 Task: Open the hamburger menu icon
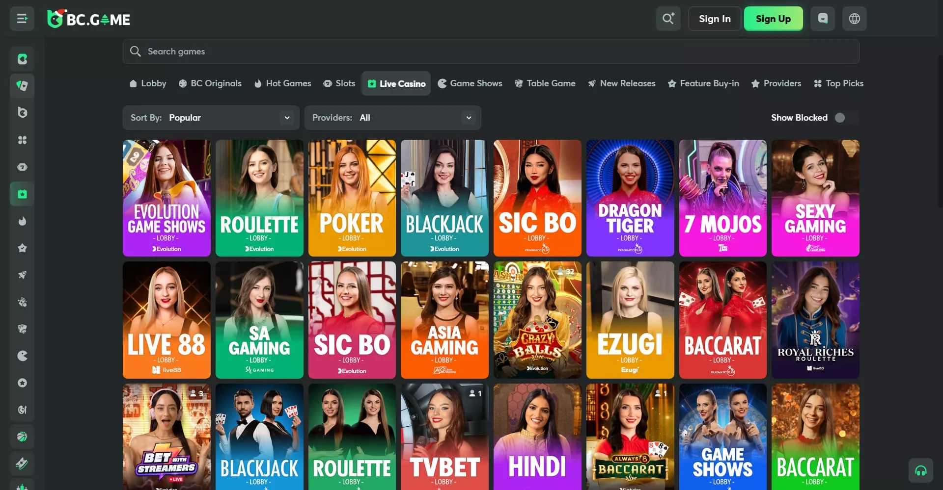[22, 19]
